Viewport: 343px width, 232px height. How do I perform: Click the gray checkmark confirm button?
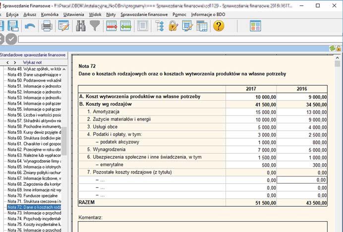pyautogui.click(x=11, y=39)
